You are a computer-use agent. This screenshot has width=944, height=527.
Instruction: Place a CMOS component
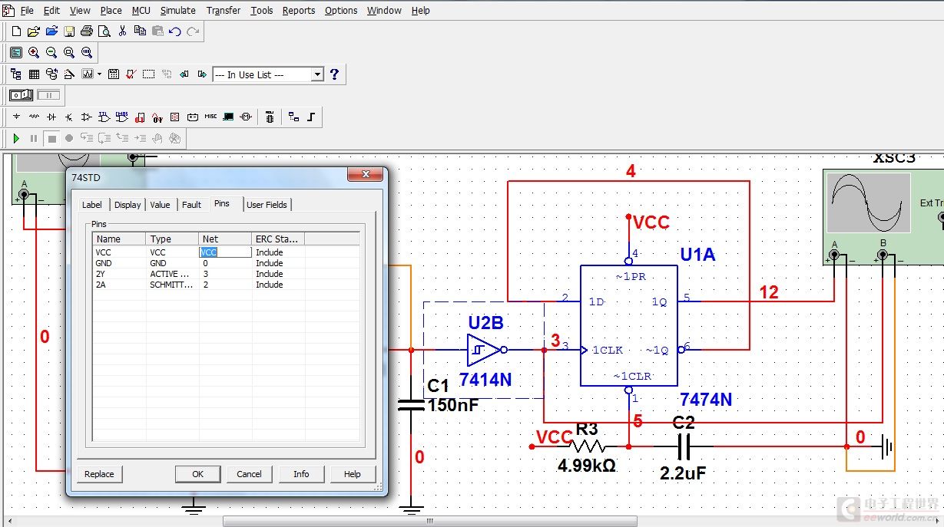(122, 117)
